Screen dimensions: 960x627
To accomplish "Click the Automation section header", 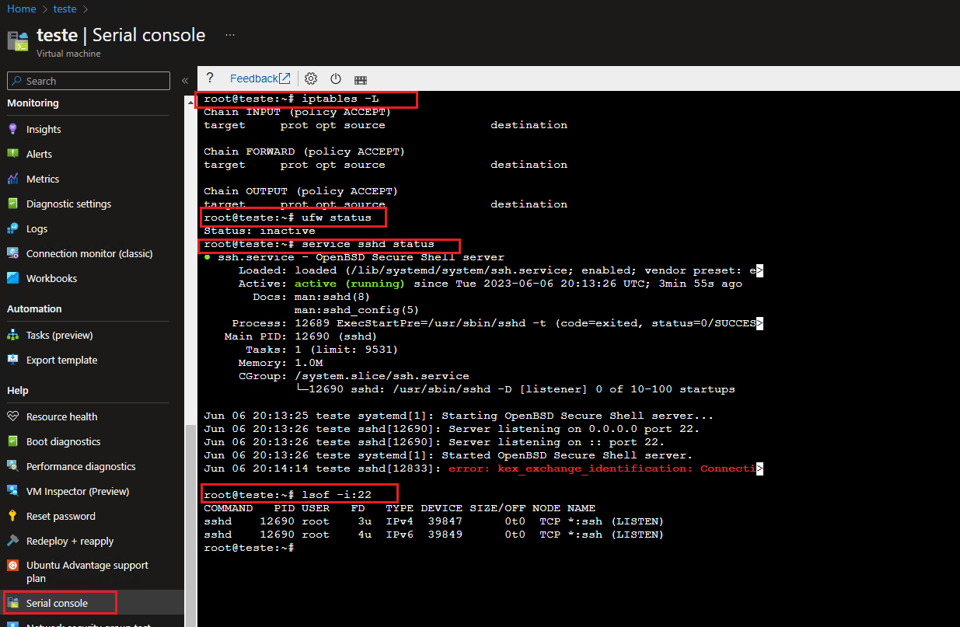I will pos(34,308).
